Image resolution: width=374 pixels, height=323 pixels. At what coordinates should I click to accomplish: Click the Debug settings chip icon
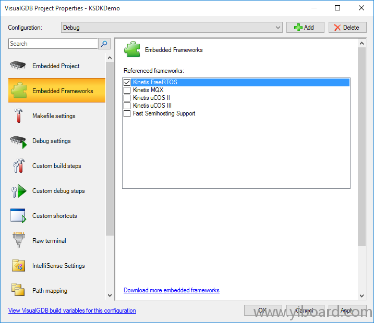pyautogui.click(x=18, y=142)
